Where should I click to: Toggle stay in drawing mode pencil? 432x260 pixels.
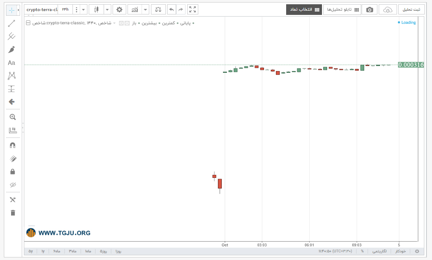[13, 159]
